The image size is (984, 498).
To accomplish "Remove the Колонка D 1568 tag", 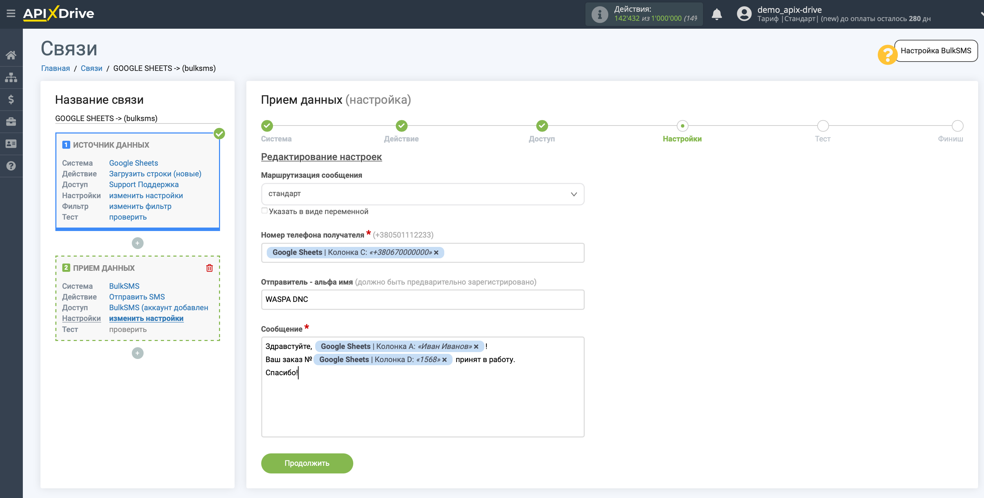I will tap(445, 360).
